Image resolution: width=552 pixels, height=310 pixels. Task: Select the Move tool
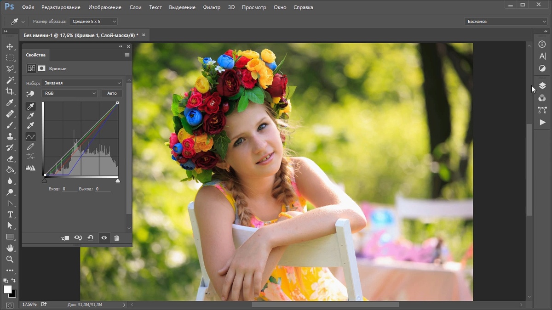point(10,47)
